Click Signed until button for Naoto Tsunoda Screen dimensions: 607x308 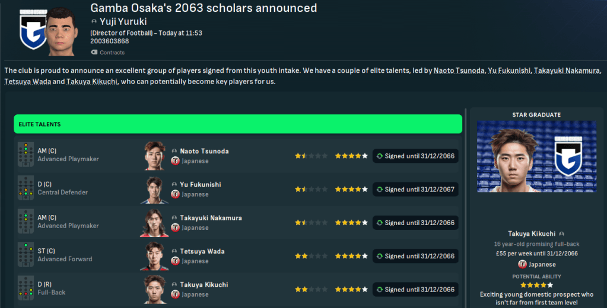click(415, 156)
